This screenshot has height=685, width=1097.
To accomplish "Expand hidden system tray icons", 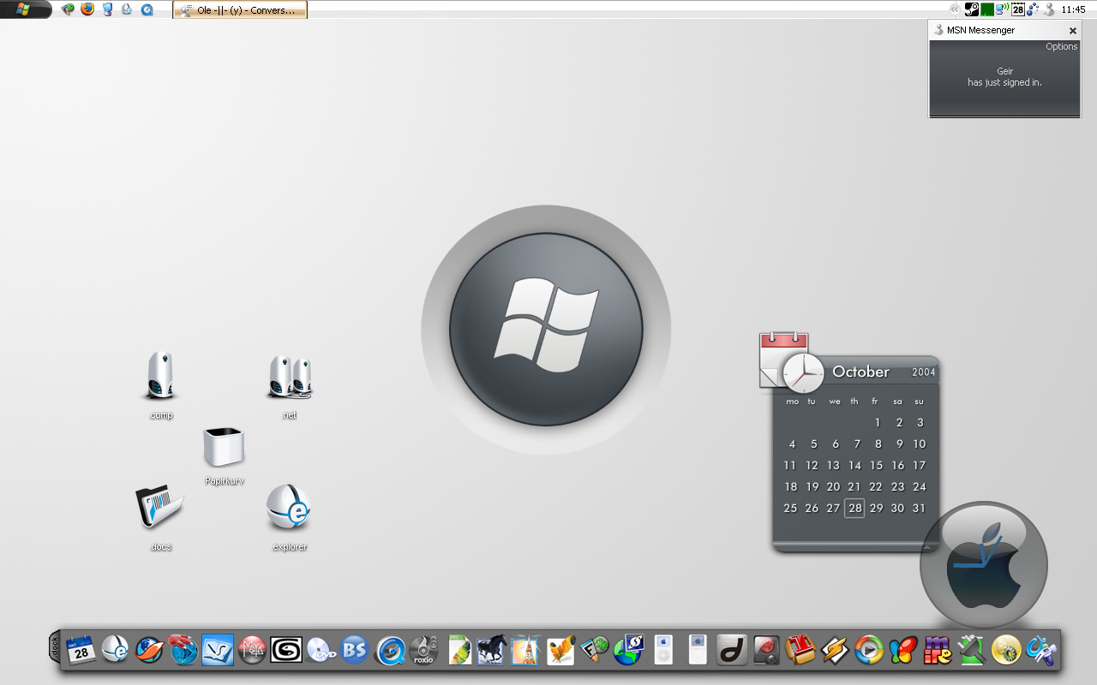I will pyautogui.click(x=955, y=9).
